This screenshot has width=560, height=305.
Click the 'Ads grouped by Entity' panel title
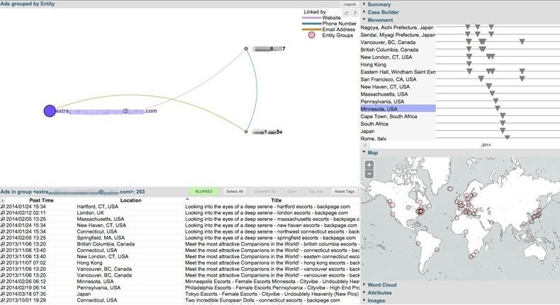(28, 4)
